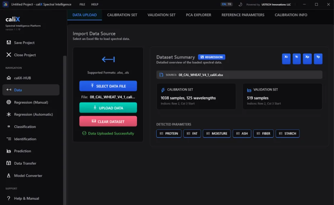The height and width of the screenshot is (205, 334).
Task: Click the Model Converter icon
Action: [x=9, y=175]
